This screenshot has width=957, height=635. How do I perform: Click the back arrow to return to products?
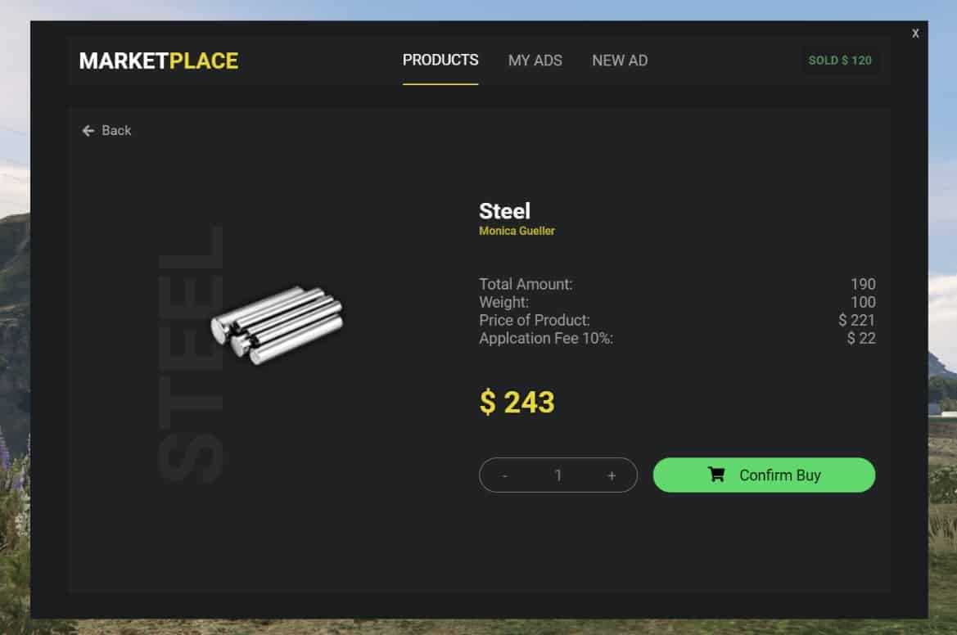(x=88, y=130)
